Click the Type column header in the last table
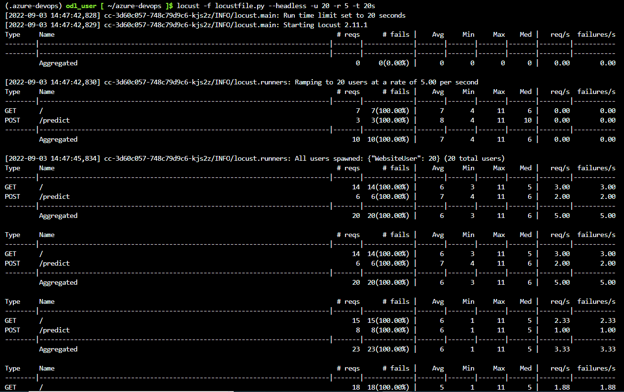The width and height of the screenshot is (624, 392). coord(12,368)
